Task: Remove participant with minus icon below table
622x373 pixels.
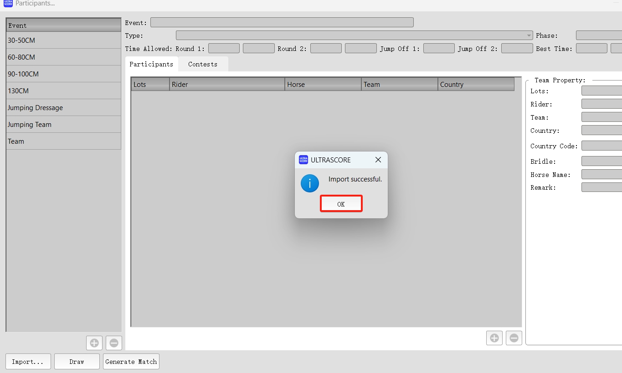Action: click(514, 338)
